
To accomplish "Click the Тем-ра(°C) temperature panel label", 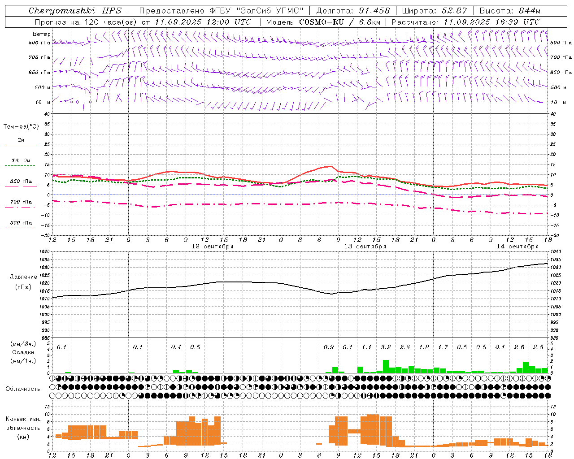I will [x=21, y=127].
